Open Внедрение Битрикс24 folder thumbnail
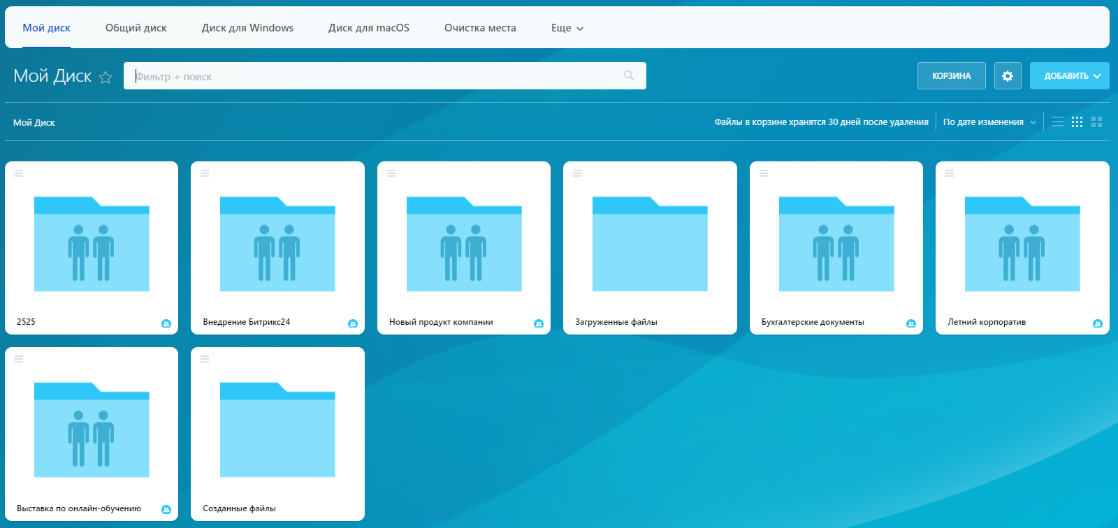The height and width of the screenshot is (528, 1118). tap(277, 244)
